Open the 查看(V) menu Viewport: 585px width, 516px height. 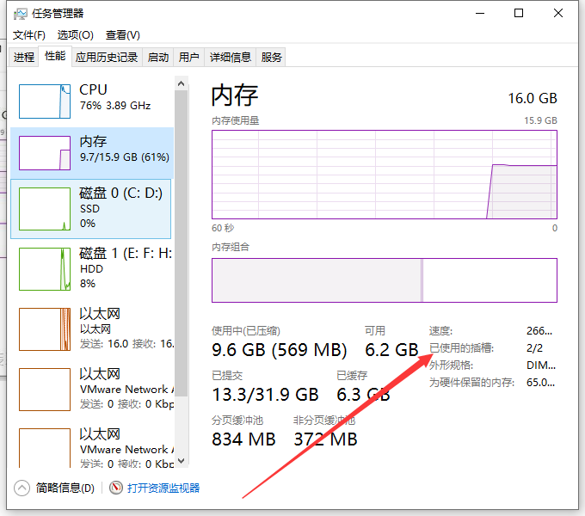pos(122,35)
